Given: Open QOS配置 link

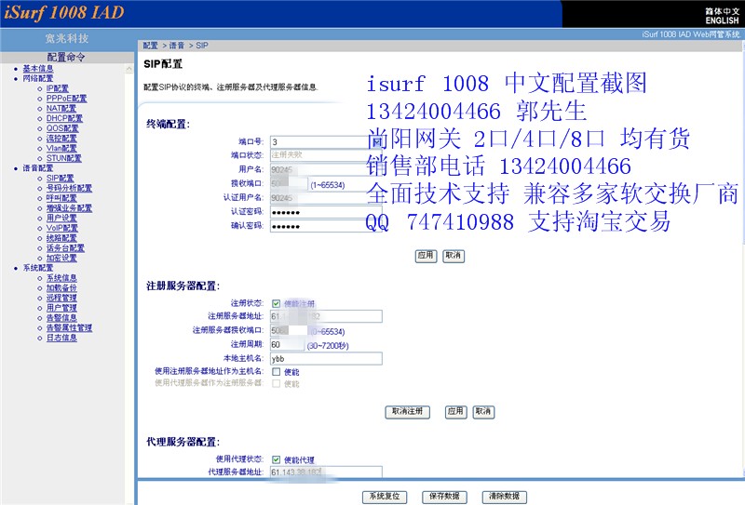Looking at the screenshot, I should [62, 128].
